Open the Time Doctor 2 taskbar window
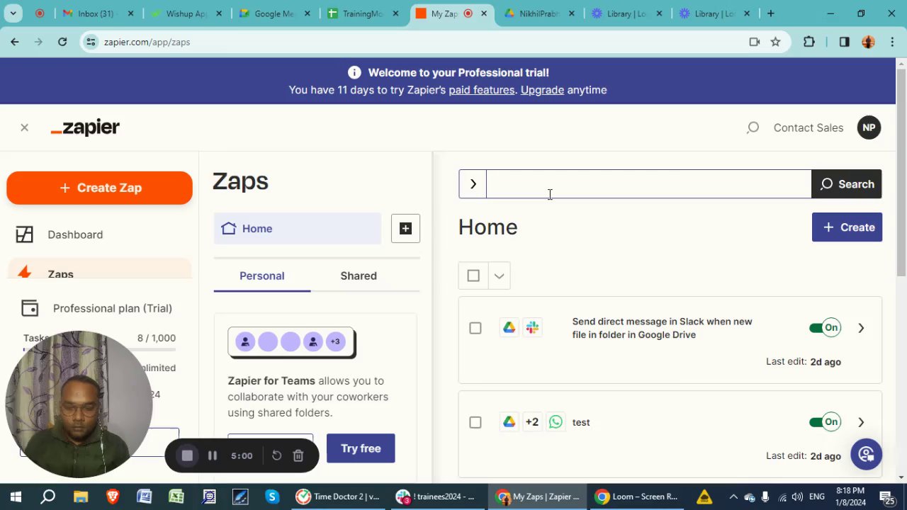Viewport: 907px width, 510px height. [x=338, y=497]
